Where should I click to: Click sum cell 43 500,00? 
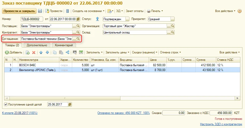coord(206,70)
